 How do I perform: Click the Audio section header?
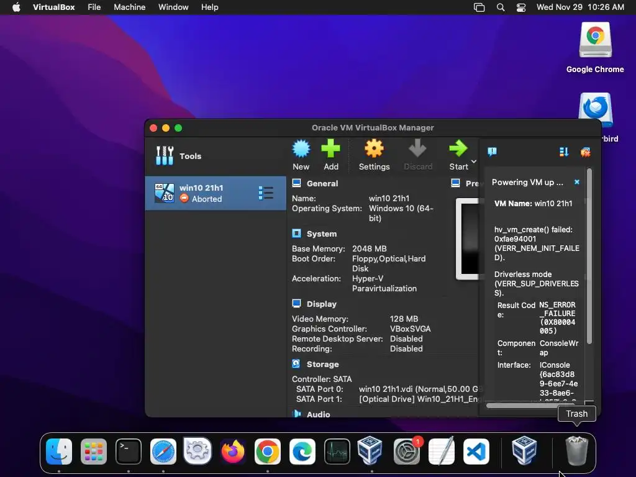tap(319, 414)
